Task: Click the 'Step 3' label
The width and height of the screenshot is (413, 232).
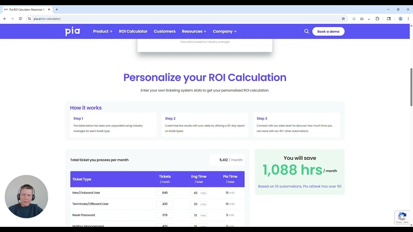Action: (262, 119)
